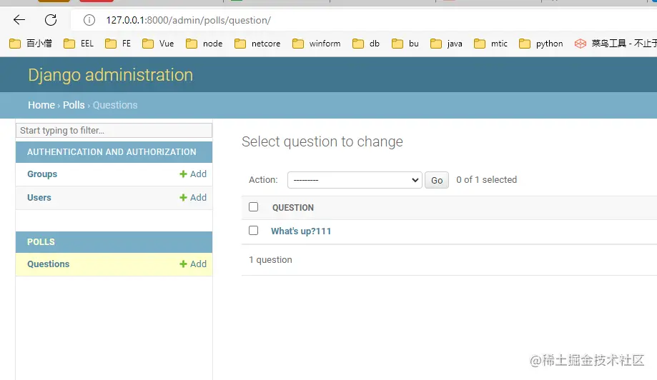
Task: Click the Add link for Questions
Action: coord(193,264)
